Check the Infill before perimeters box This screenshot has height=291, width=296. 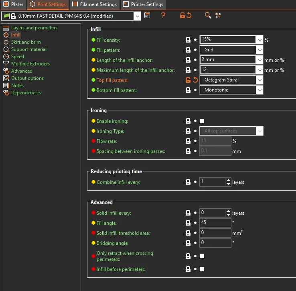pos(202,269)
